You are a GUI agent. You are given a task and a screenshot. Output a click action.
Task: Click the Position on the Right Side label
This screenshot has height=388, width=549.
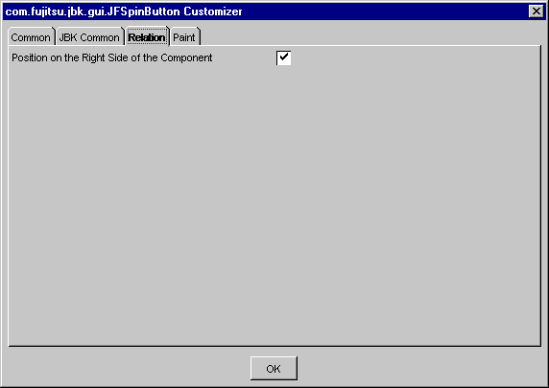coord(112,57)
